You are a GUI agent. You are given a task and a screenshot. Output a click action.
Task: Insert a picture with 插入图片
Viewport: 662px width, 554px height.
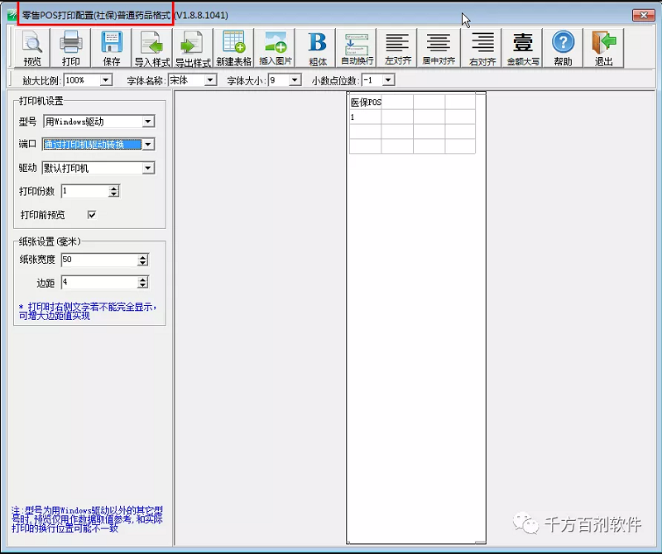pos(275,48)
